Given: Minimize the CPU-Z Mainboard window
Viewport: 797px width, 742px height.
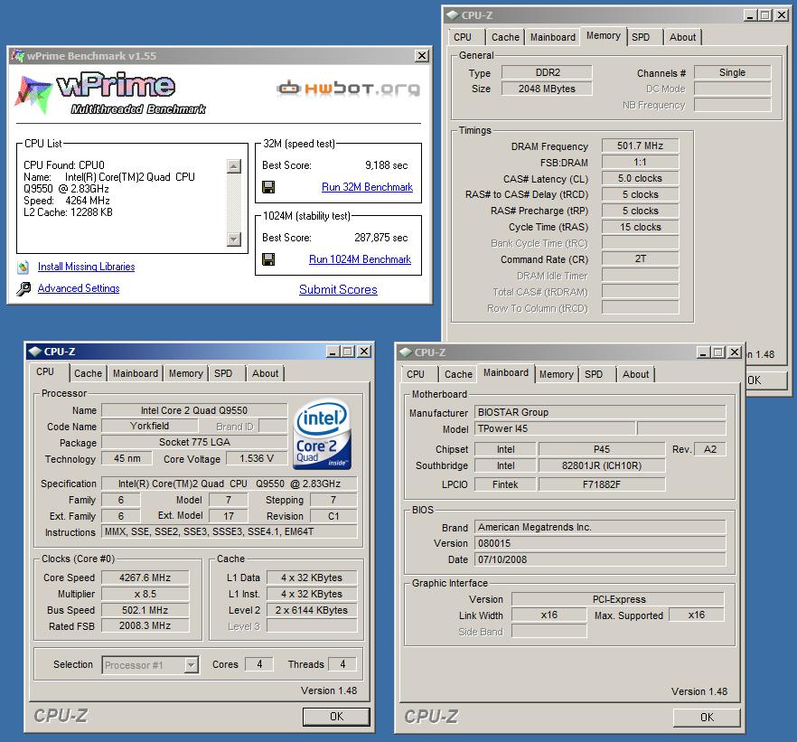Looking at the screenshot, I should point(703,352).
